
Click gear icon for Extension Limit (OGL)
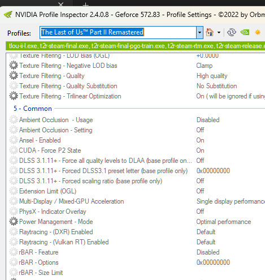[14, 191]
